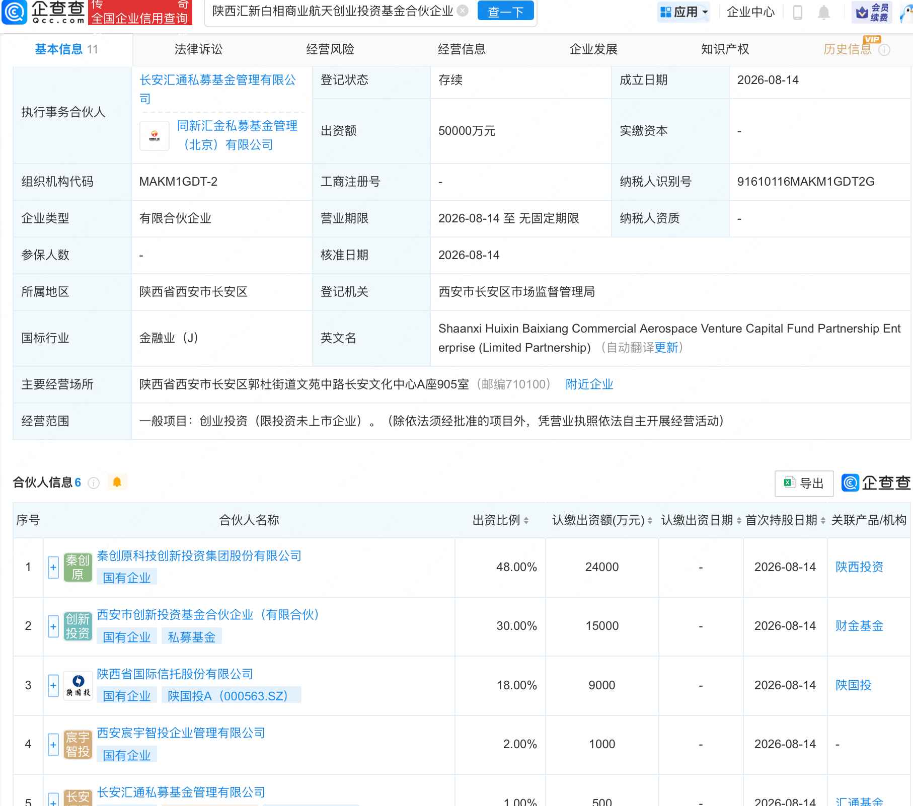Switch to 法律诉讼 tab
Viewport: 913px width, 806px height.
pyautogui.click(x=198, y=49)
